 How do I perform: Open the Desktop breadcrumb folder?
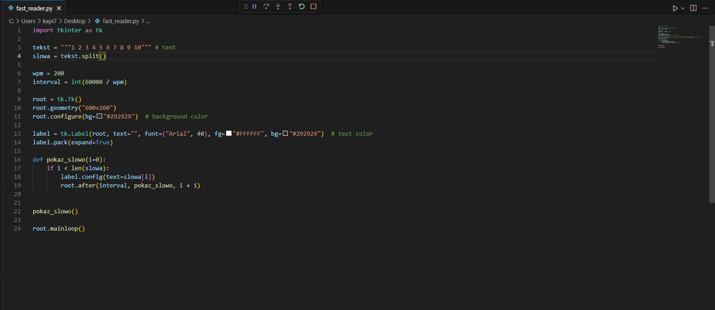(75, 21)
